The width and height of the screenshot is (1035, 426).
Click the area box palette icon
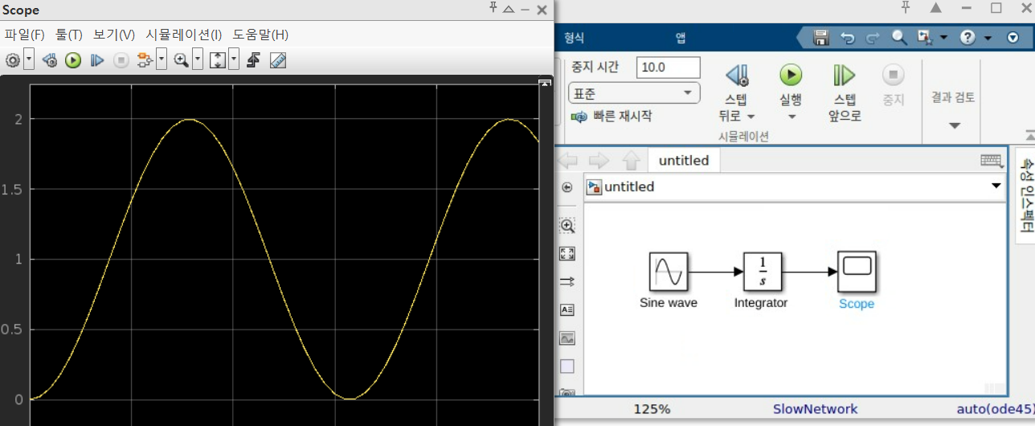pos(567,367)
